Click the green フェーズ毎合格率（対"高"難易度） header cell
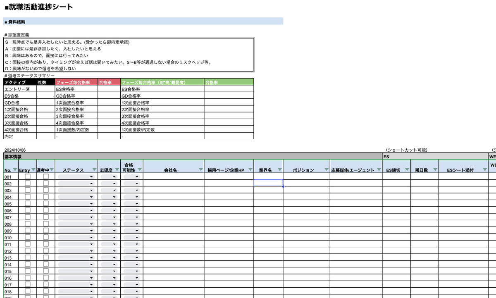The image size is (496, 298). point(162,83)
